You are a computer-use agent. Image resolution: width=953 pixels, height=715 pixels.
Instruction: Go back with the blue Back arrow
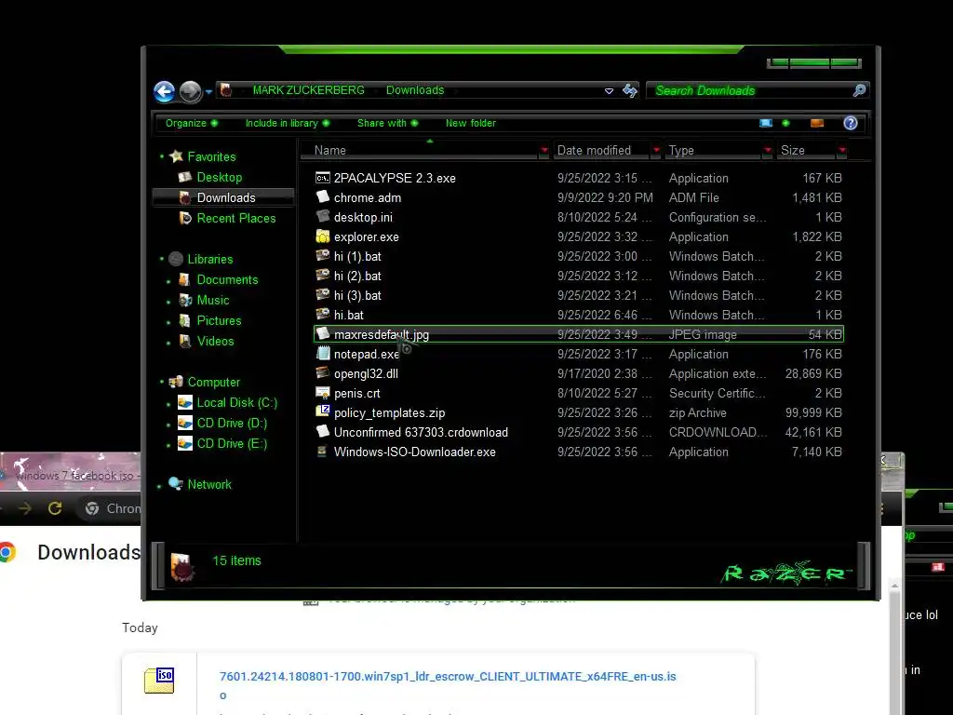[x=164, y=92]
